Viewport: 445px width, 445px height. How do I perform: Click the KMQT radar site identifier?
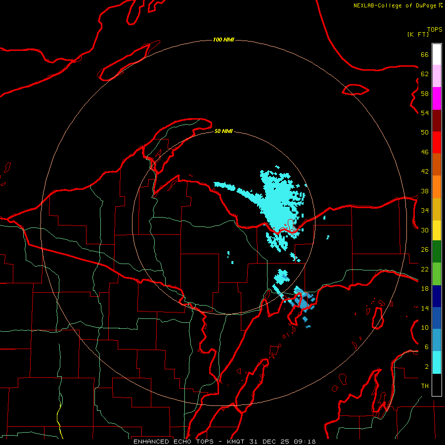tap(235, 442)
